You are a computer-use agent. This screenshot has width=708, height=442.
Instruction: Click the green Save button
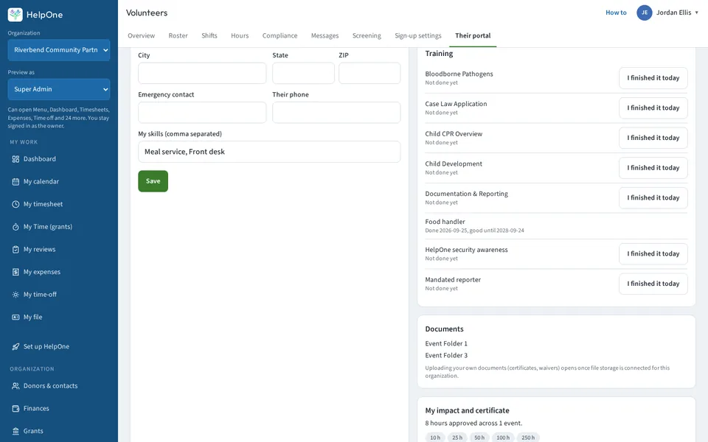coord(153,181)
